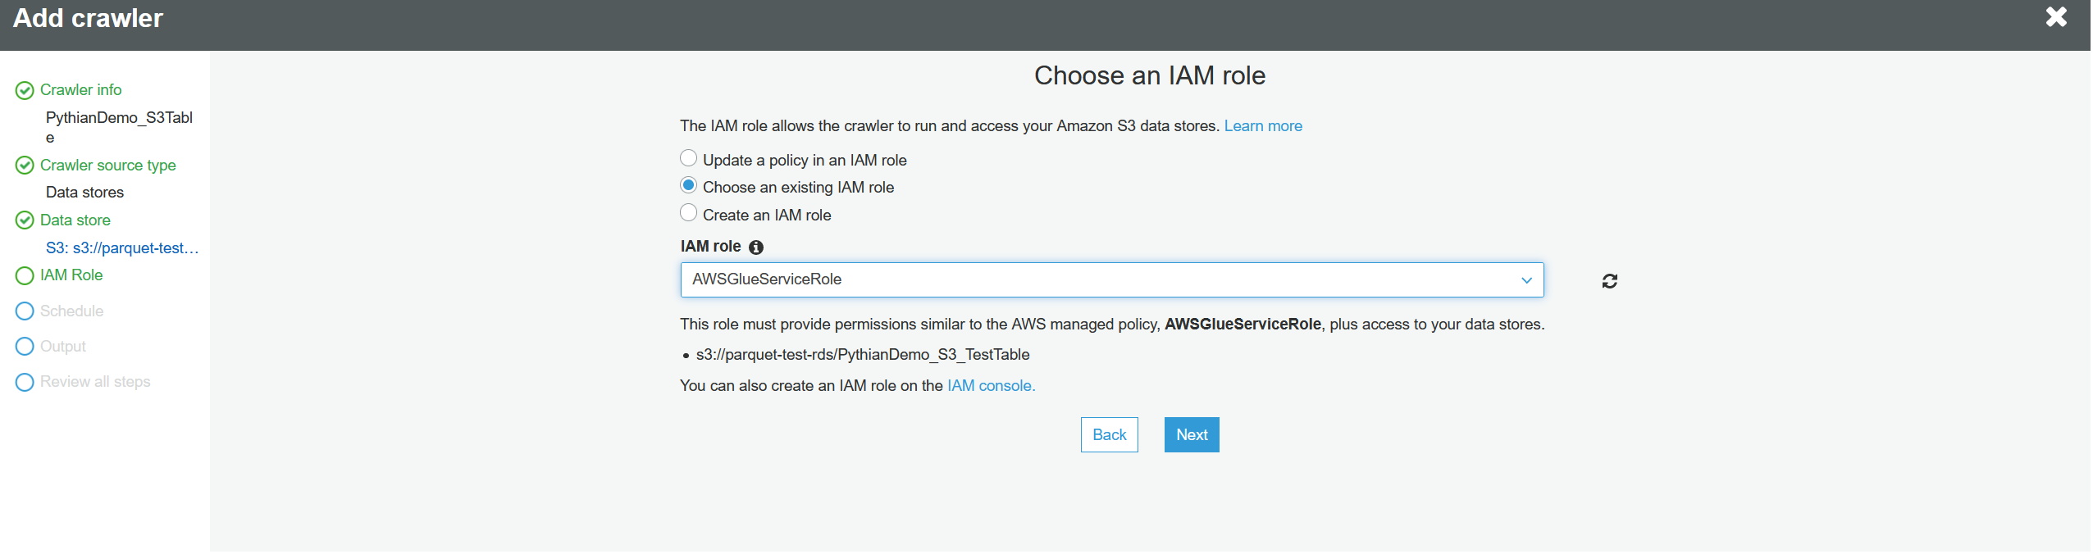This screenshot has height=554, width=2093.
Task: Close the Add crawler dialog
Action: tap(2055, 17)
